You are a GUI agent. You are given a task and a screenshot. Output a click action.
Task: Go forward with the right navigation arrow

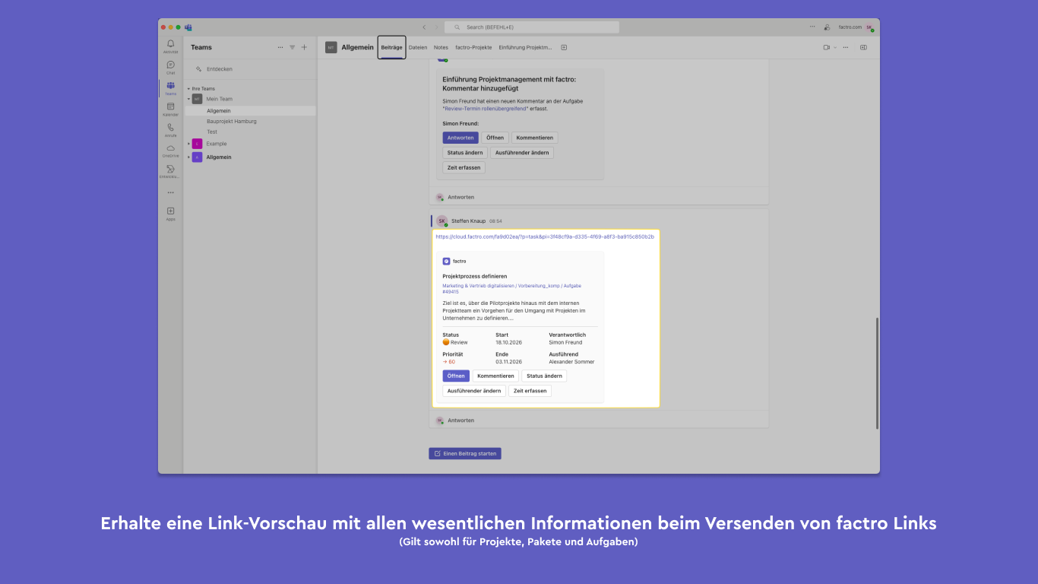click(x=436, y=27)
